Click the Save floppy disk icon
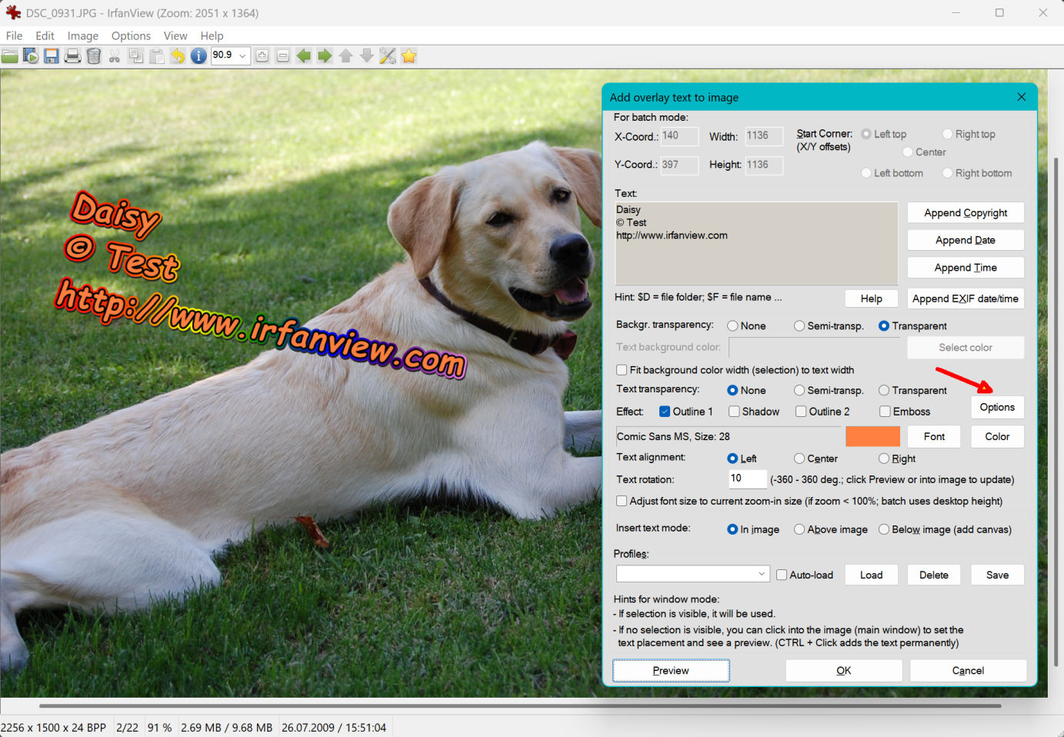The image size is (1064, 737). click(x=52, y=56)
